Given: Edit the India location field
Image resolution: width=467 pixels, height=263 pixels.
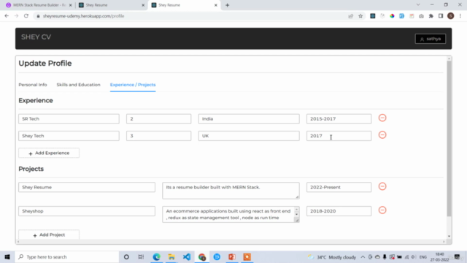Looking at the screenshot, I should click(x=249, y=118).
